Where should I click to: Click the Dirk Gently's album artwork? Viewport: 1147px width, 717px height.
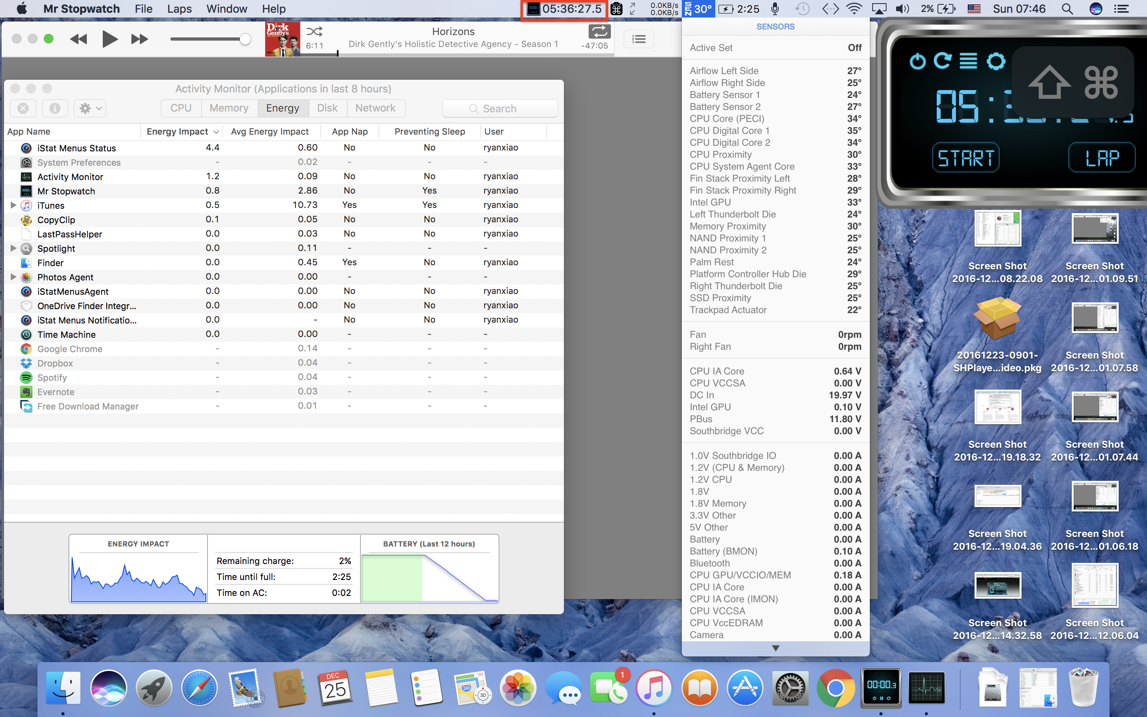coord(282,39)
